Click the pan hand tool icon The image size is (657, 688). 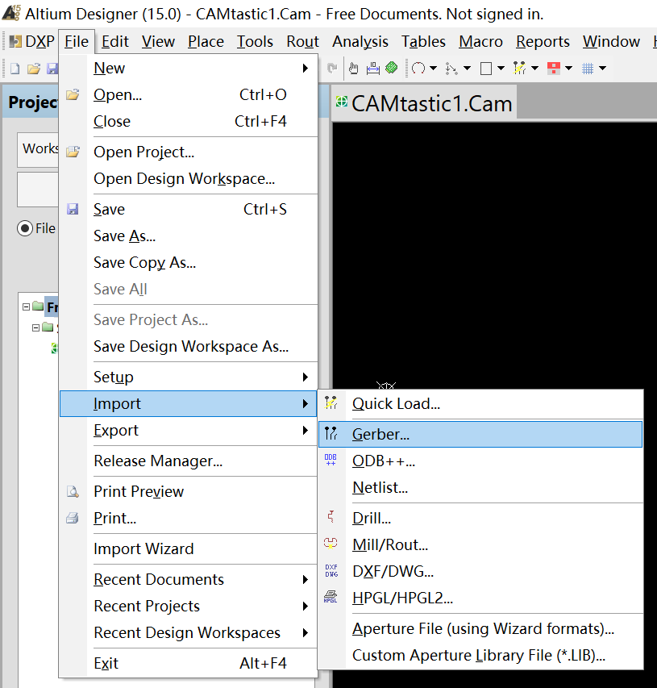click(354, 68)
